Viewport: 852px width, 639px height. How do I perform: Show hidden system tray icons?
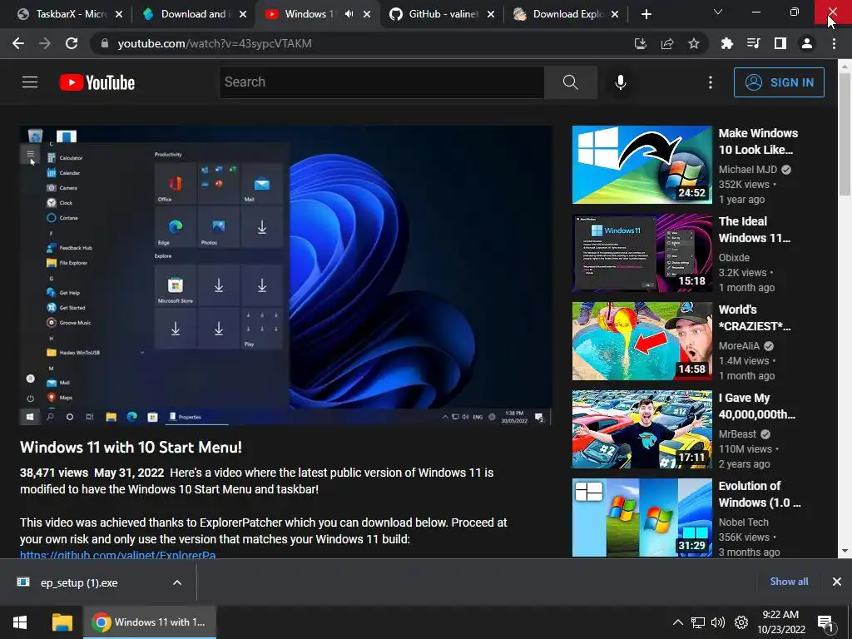(677, 622)
